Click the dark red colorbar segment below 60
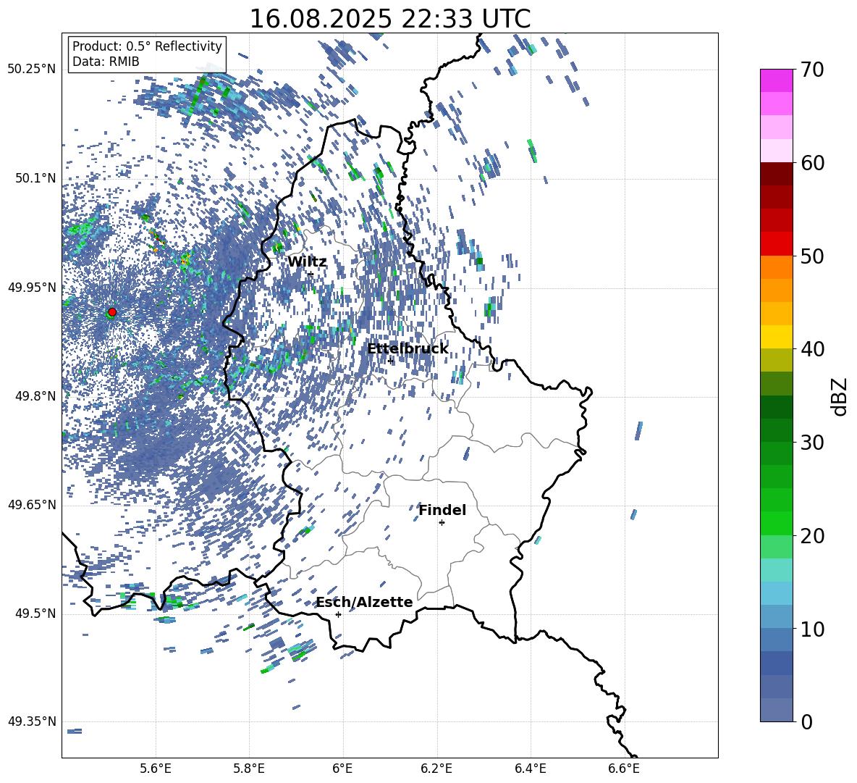Viewport: 857px width, 783px height. (x=776, y=174)
